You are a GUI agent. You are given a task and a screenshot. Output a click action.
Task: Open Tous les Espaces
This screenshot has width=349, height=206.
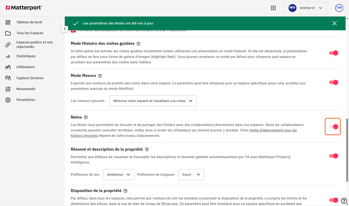click(x=30, y=33)
